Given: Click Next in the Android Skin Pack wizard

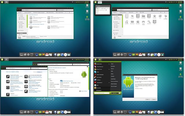Looking at the screenshot, I should pos(148,99).
